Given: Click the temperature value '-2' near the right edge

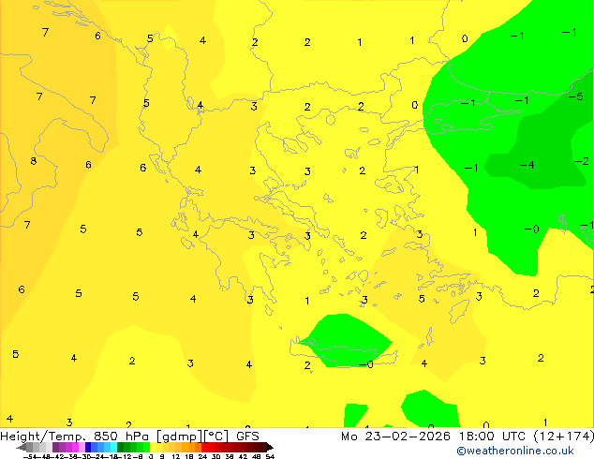Looking at the screenshot, I should [x=582, y=162].
